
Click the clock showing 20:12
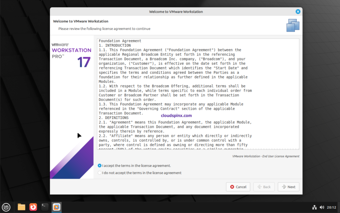click(x=332, y=207)
